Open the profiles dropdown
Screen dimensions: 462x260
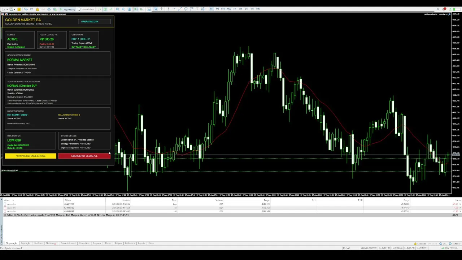point(12,9)
